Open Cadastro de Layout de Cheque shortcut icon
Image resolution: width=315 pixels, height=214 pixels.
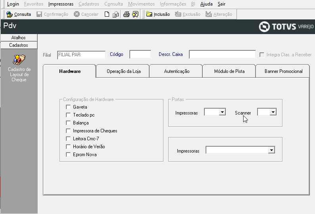coord(19,60)
